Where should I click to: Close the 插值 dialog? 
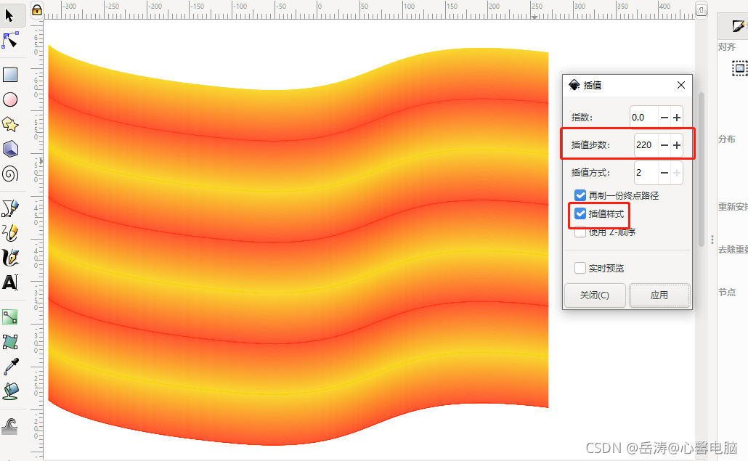680,85
